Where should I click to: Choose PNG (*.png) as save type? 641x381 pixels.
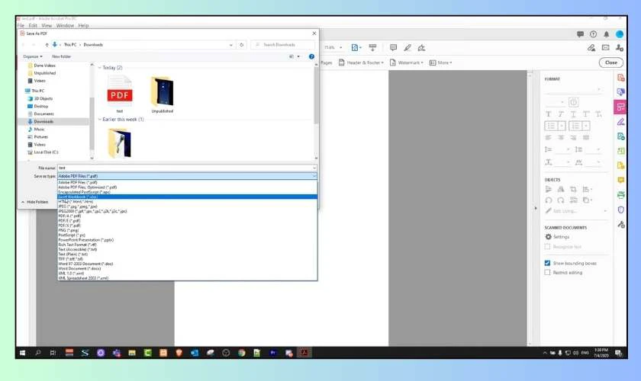[187, 230]
